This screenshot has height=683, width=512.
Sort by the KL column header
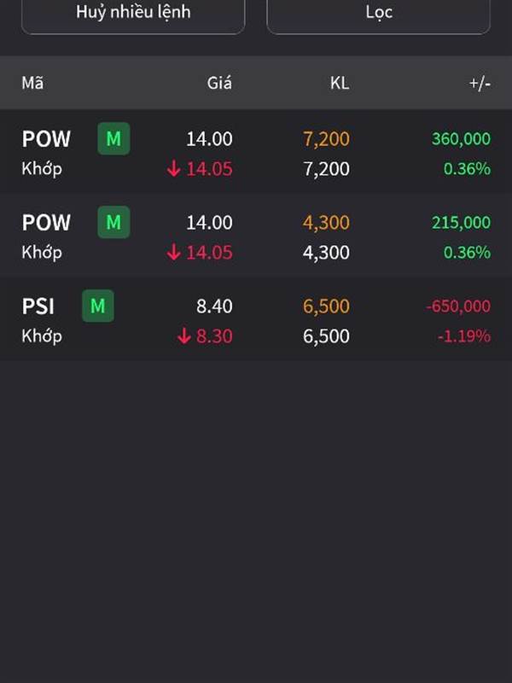click(x=340, y=83)
